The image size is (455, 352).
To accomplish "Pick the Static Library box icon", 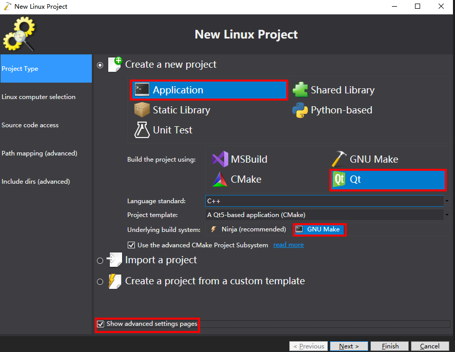I will [x=142, y=110].
